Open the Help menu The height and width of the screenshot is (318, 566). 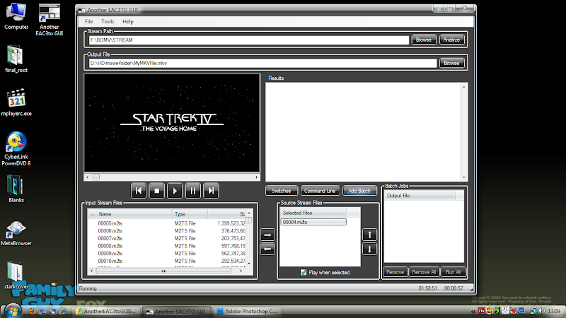click(x=128, y=22)
